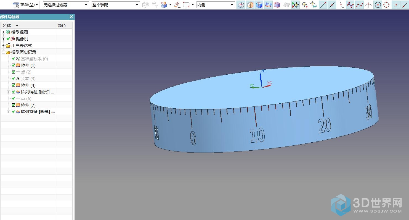Select 基准坐标系 (0) tree row
This screenshot has width=409, height=220.
tap(34, 59)
